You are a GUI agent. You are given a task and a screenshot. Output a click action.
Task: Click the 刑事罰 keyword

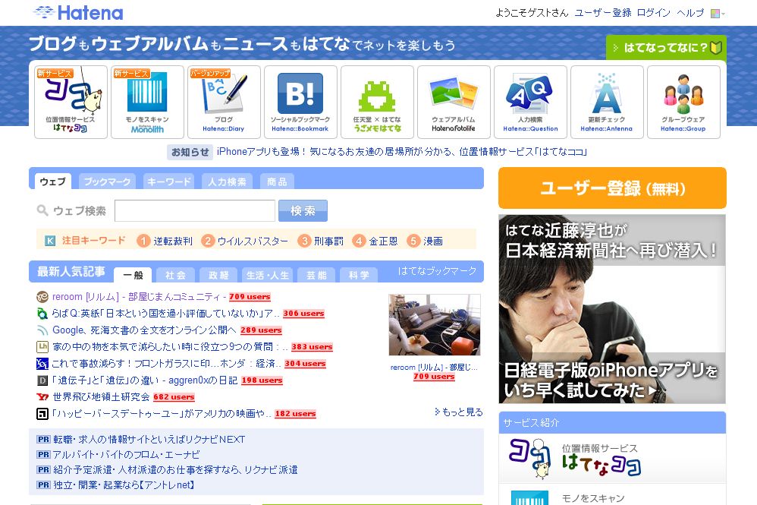pyautogui.click(x=328, y=241)
